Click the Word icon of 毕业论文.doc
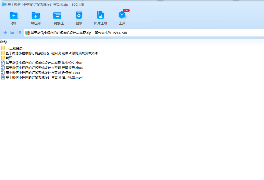Viewport: 264px width, 180px height. pyautogui.click(x=3, y=63)
